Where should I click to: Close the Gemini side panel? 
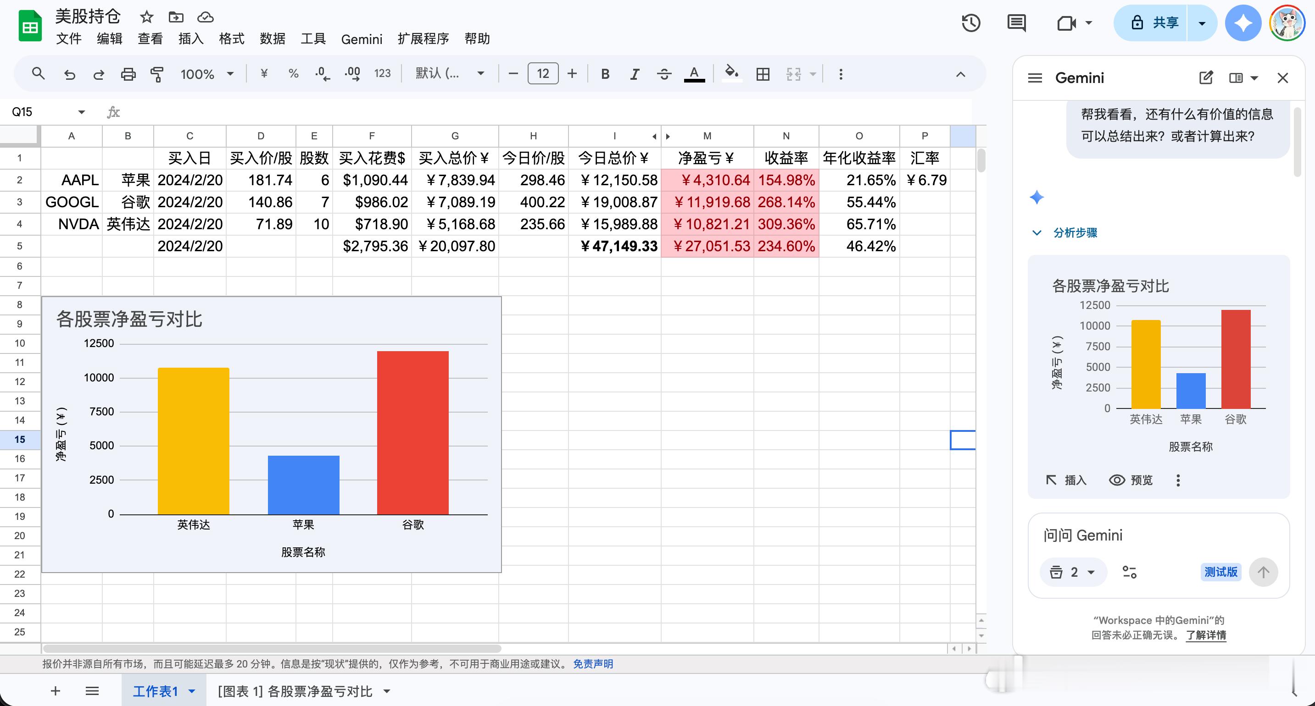1283,78
